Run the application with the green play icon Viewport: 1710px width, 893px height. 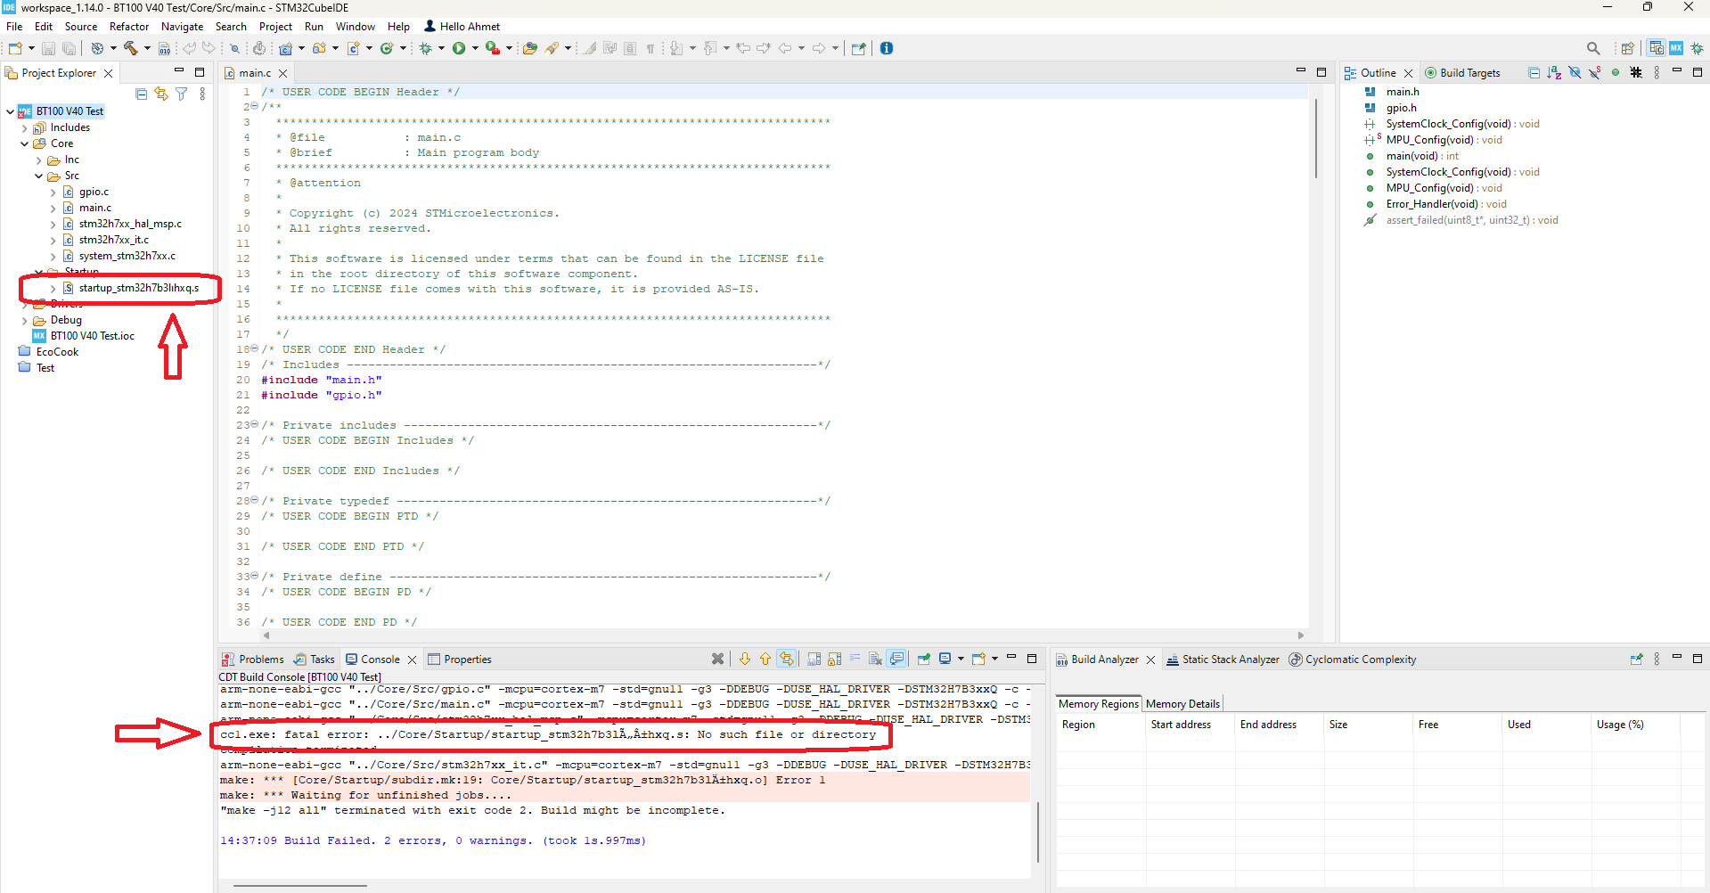460,48
